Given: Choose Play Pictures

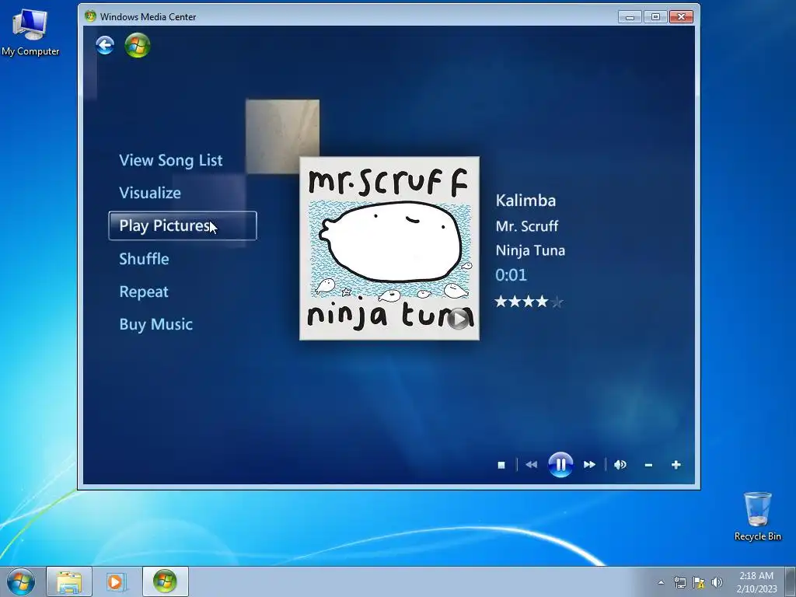Looking at the screenshot, I should click(183, 226).
